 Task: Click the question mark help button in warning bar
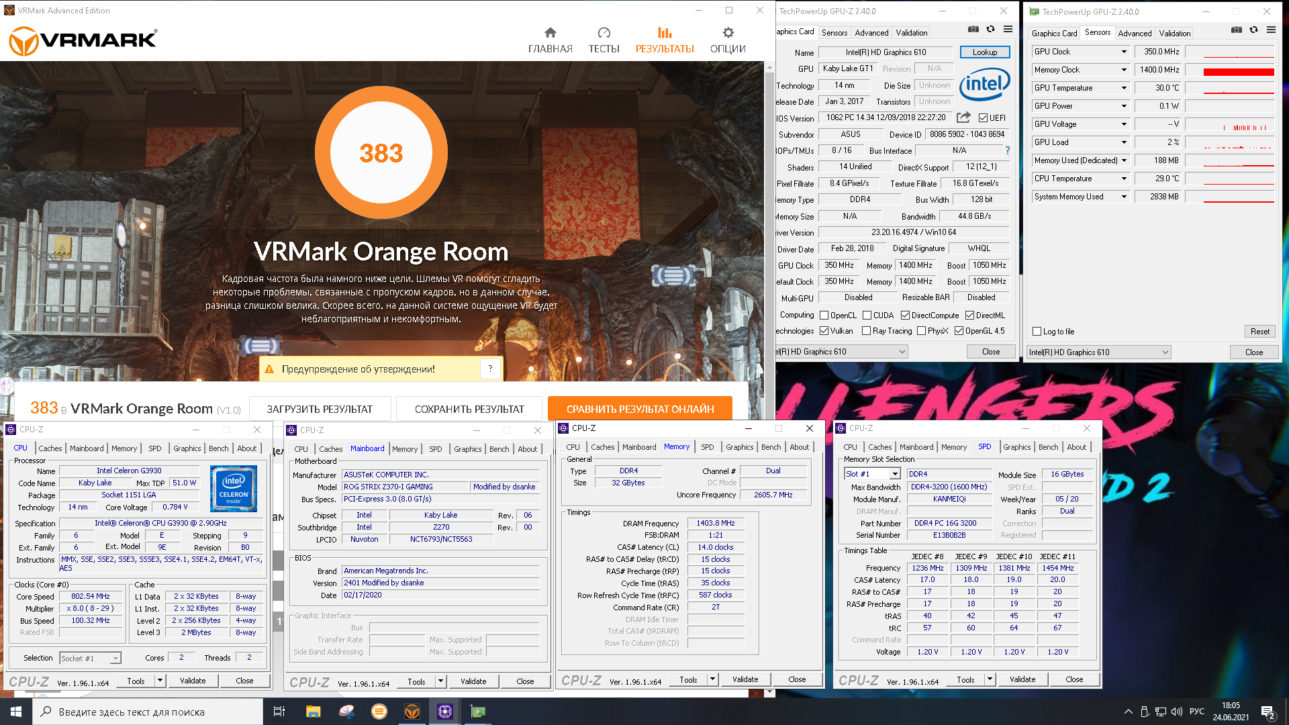tap(490, 369)
